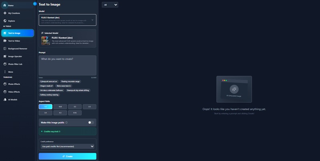
Task: Set the aspect ratio to 9:16
Action: coord(75,113)
